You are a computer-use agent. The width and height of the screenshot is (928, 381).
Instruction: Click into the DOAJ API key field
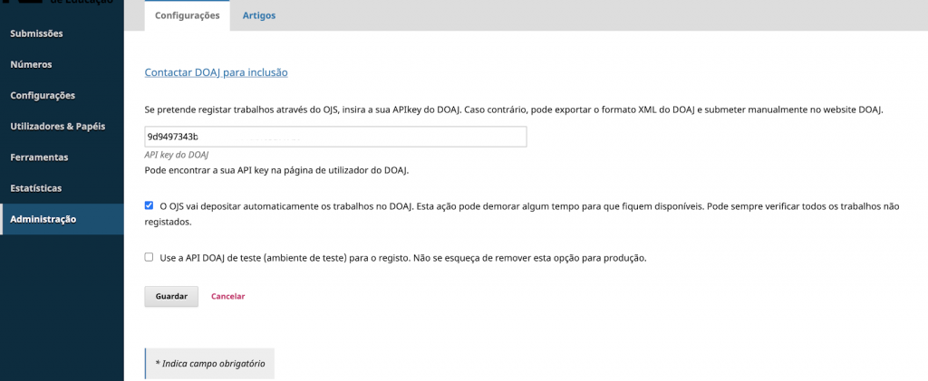coord(335,137)
